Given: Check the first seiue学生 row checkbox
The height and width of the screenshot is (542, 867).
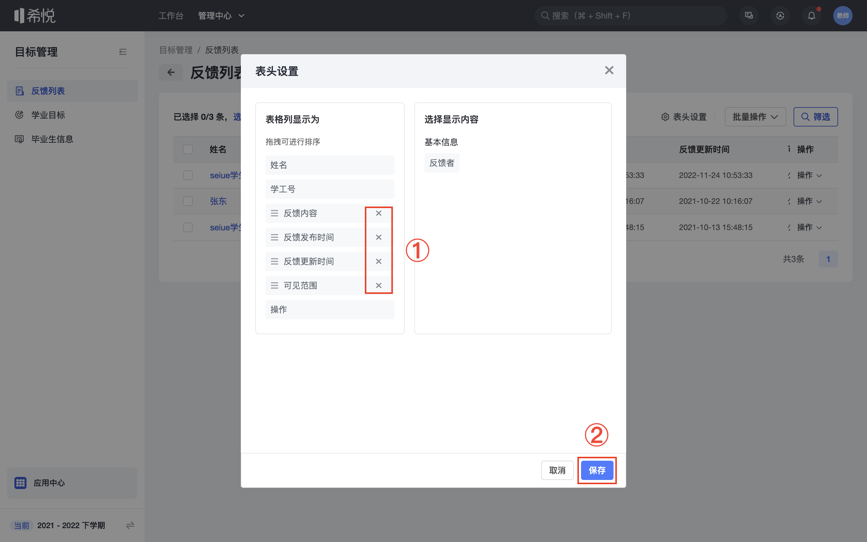Looking at the screenshot, I should pos(188,175).
